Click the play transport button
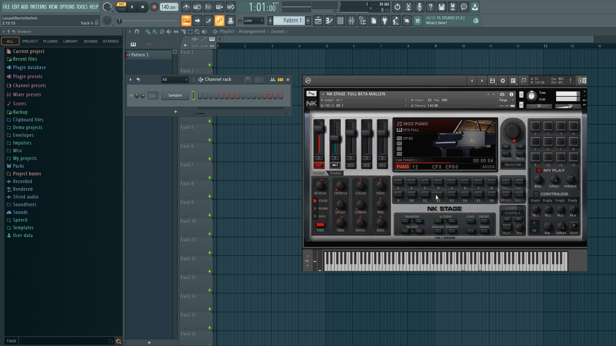 [x=132, y=7]
